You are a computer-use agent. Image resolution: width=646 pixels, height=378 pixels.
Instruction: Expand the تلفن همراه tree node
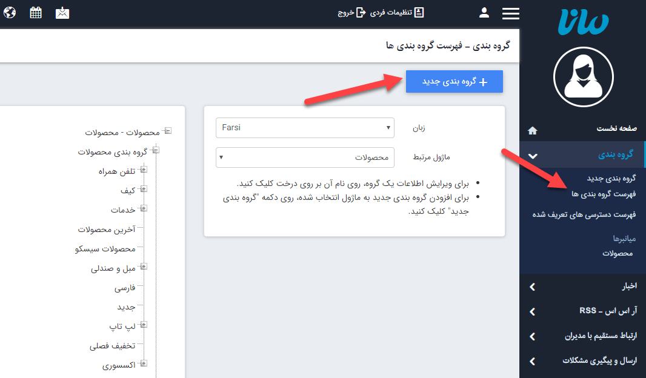[x=144, y=170]
